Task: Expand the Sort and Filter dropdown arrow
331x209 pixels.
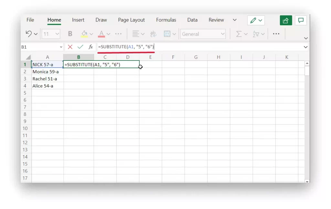Action: coord(263,34)
